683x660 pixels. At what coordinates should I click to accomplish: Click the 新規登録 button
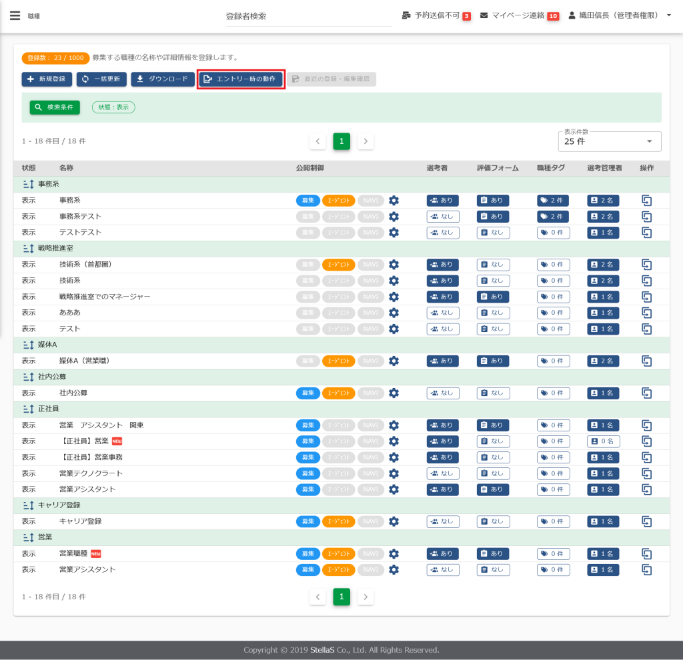[x=47, y=79]
